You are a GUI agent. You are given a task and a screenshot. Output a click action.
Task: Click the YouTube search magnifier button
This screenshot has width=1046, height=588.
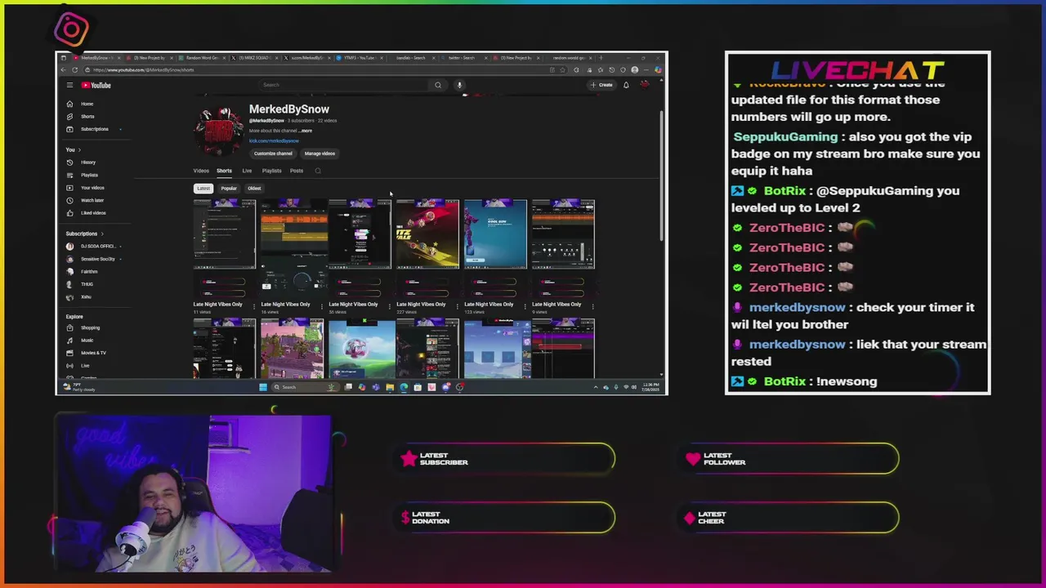click(x=438, y=85)
